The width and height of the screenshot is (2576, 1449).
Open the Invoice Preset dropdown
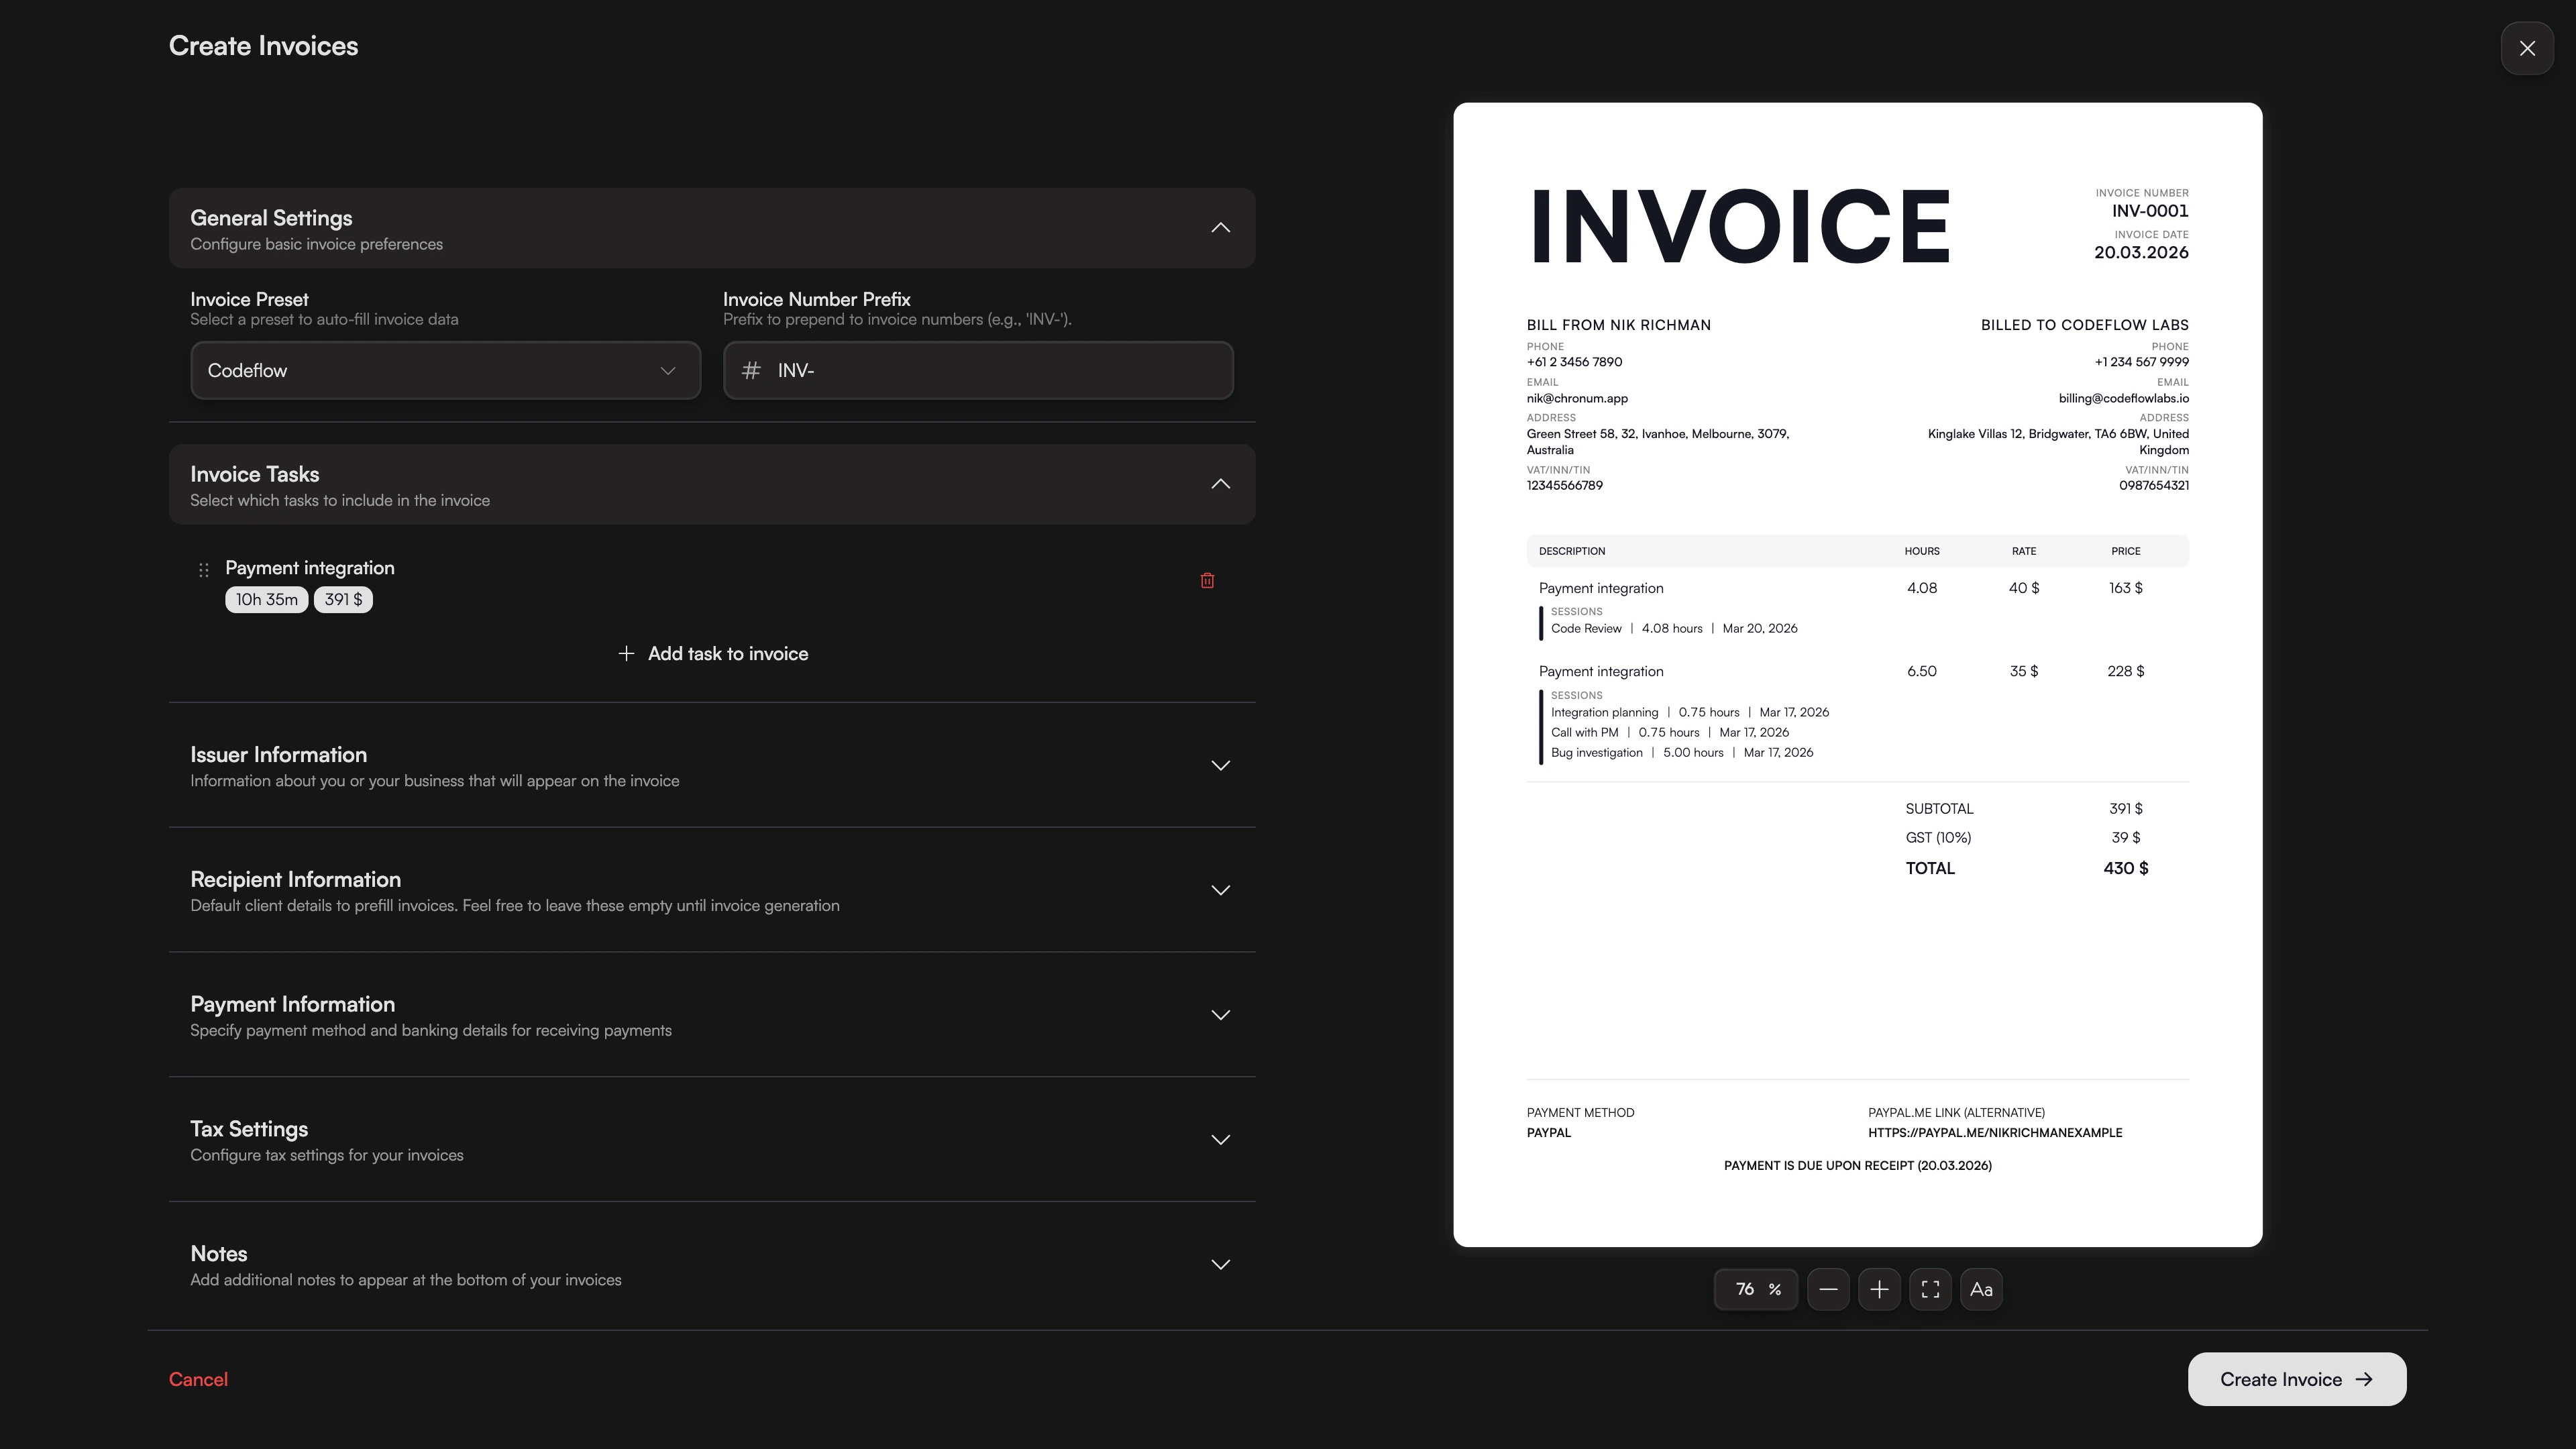coord(445,370)
